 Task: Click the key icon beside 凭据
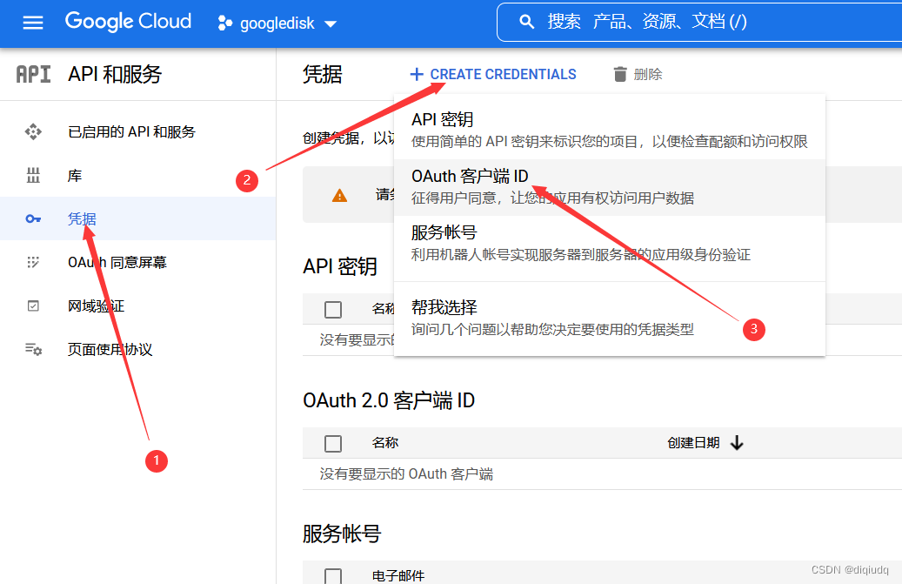tap(33, 219)
